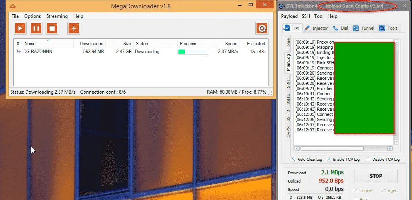Switch to the Log tab
This screenshot has width=412, height=200.
point(292,28)
